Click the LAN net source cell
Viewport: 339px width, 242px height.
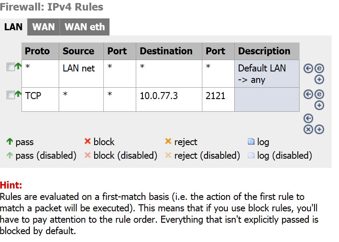[x=79, y=68]
